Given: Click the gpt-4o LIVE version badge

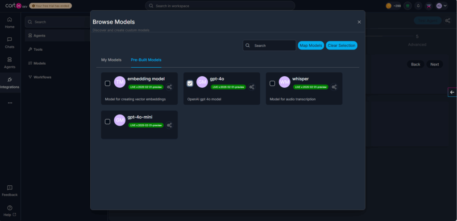Looking at the screenshot, I should click(x=228, y=87).
